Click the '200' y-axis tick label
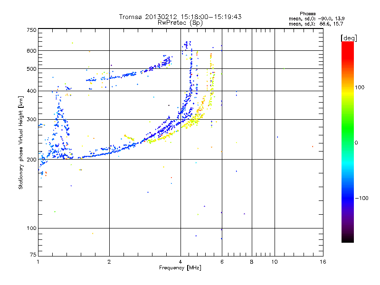This screenshot has height=285, width=380. 31,160
